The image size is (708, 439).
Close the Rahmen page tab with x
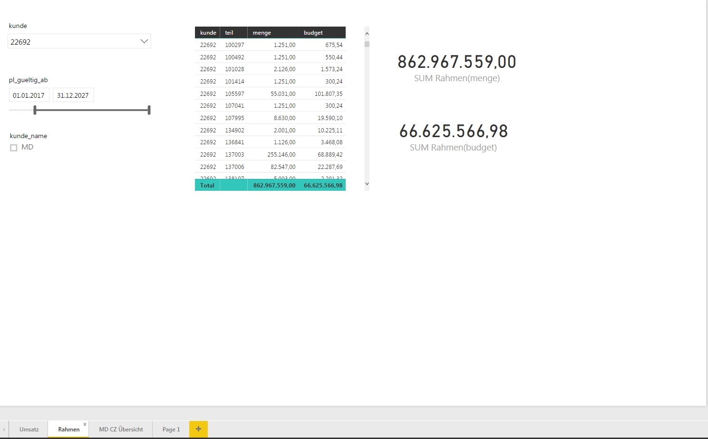(85, 424)
